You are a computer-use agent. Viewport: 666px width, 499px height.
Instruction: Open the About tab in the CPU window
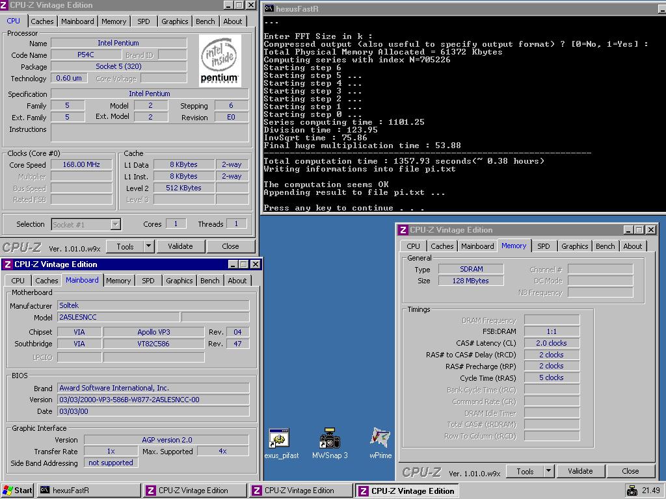coord(233,21)
